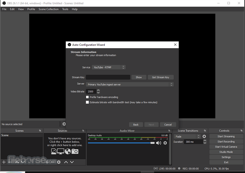Click the add source plus icon
245x173 pixels.
(47, 162)
